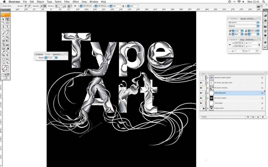Open the stroke Weight dropdown arrow
Viewport: 268px width, 167px height.
pos(56,58)
